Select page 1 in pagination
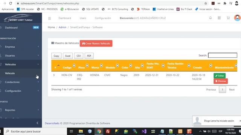The height and width of the screenshot is (135, 241). click(222, 90)
